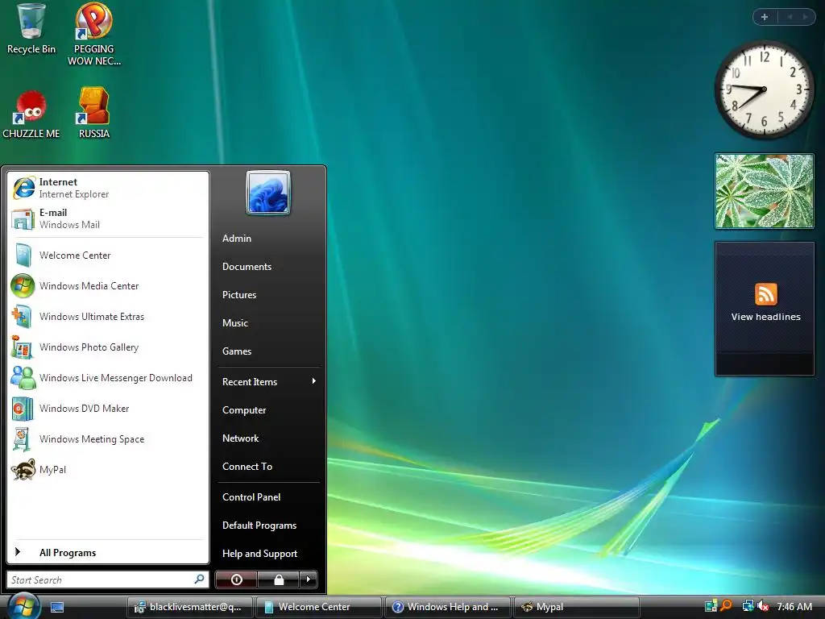825x619 pixels.
Task: Click the orange search tray icon
Action: [x=727, y=606]
